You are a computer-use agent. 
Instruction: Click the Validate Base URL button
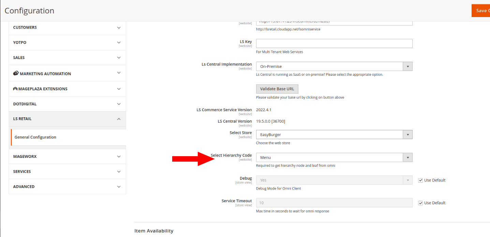pos(277,89)
